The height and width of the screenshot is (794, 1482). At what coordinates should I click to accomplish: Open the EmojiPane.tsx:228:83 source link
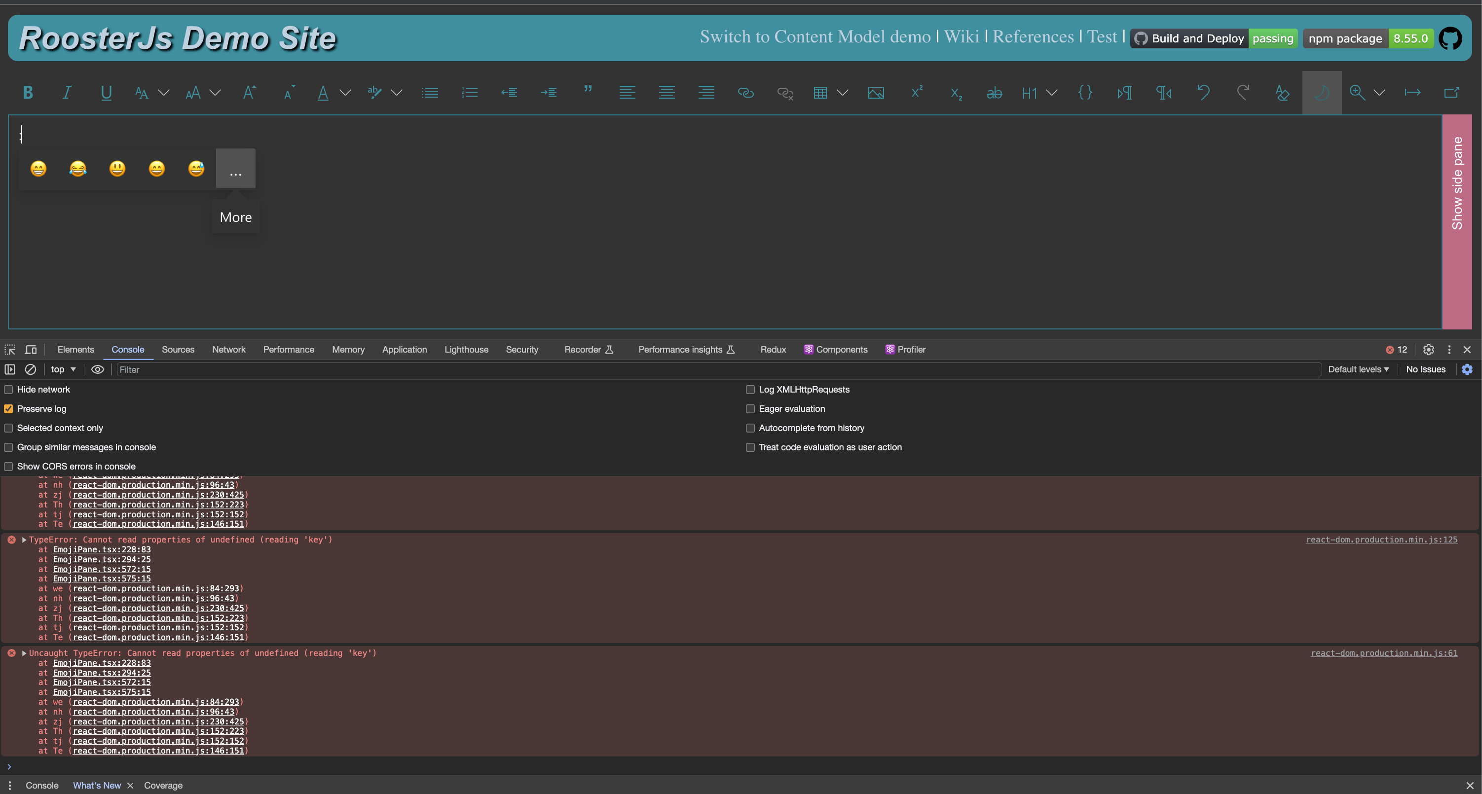point(101,550)
